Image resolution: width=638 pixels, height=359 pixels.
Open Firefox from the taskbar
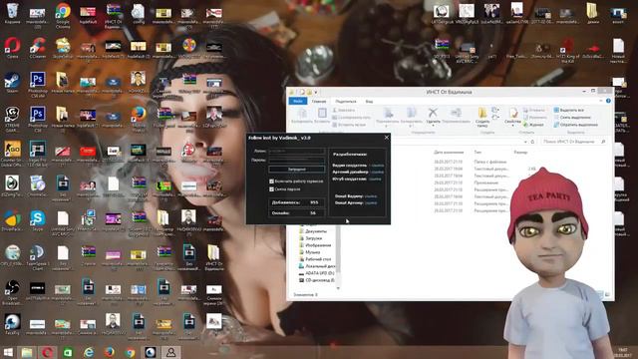[x=109, y=352]
